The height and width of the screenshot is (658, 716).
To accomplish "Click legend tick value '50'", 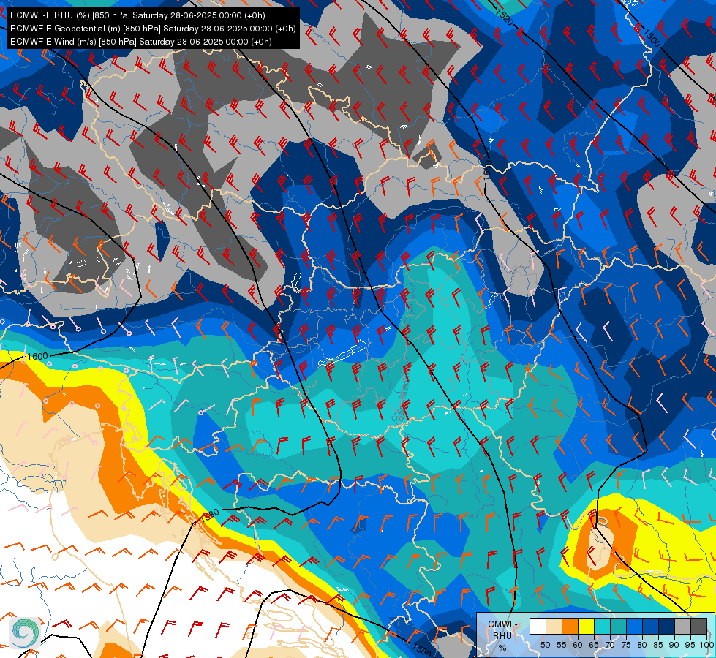I will point(545,645).
